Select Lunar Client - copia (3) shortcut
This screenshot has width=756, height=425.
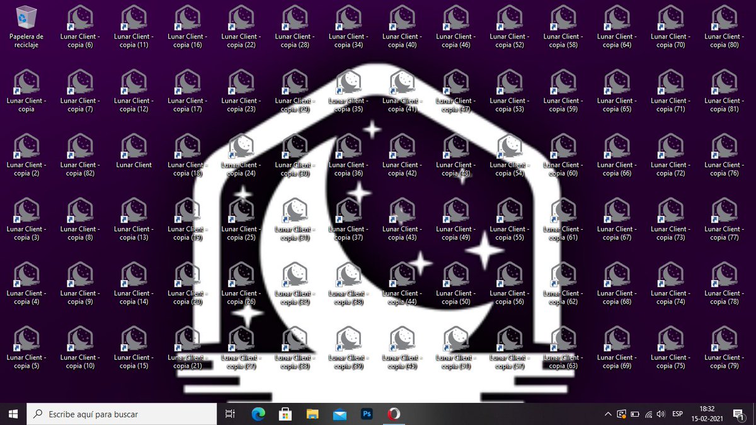26,220
